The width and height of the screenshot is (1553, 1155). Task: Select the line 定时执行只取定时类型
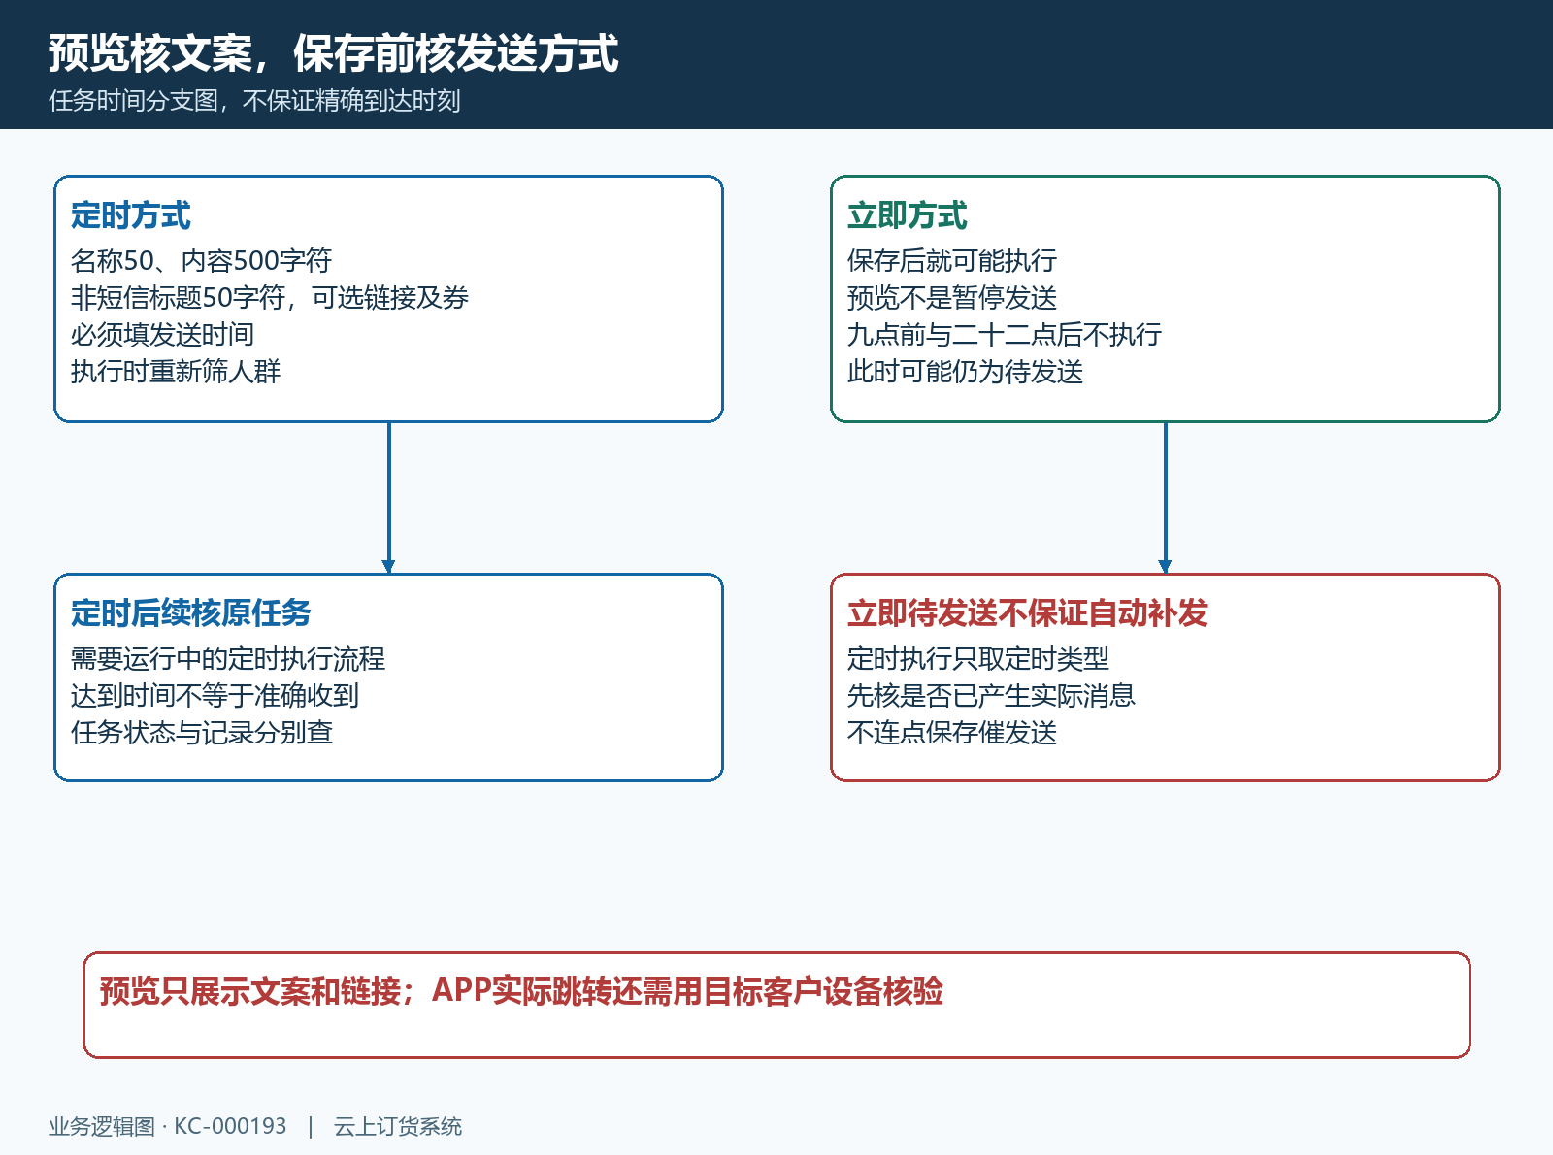click(x=978, y=658)
